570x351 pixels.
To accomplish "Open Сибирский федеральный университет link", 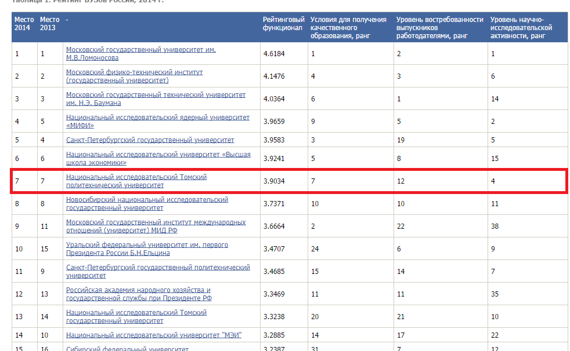I will 127,349.
